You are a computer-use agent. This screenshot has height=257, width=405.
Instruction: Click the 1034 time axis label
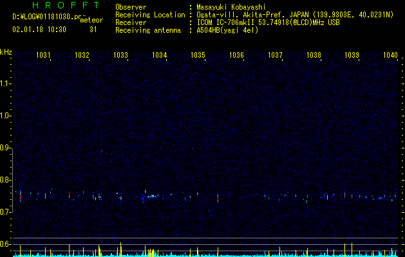(160, 55)
